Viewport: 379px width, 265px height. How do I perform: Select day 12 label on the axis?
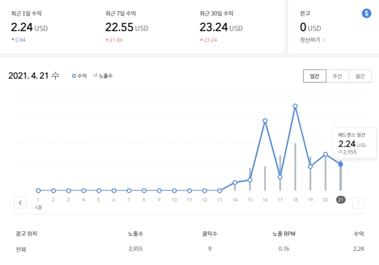[205, 200]
